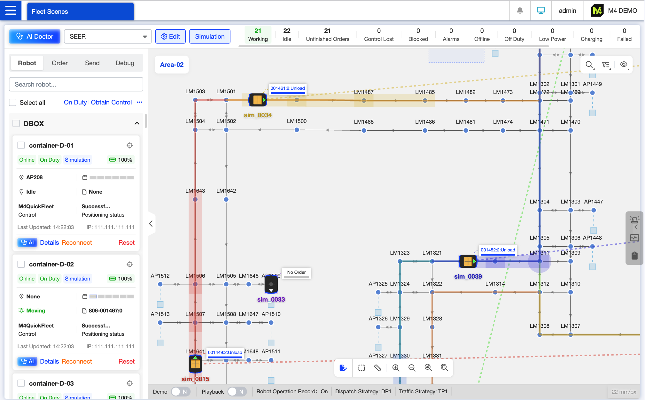Open the map search magnifier
The height and width of the screenshot is (400, 645).
click(589, 65)
